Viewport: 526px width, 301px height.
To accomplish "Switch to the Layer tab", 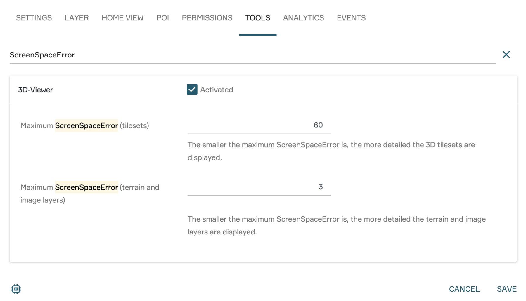I will pyautogui.click(x=77, y=18).
